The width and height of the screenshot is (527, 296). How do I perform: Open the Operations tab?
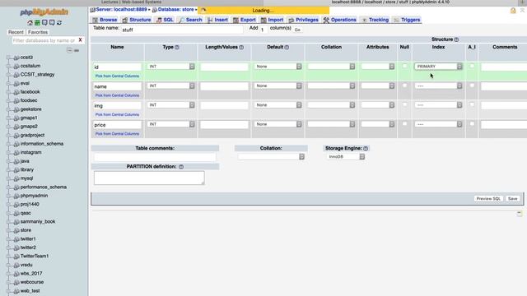tap(339, 20)
